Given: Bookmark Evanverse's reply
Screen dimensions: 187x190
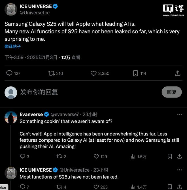Looking at the screenshot, I should (x=170, y=156).
